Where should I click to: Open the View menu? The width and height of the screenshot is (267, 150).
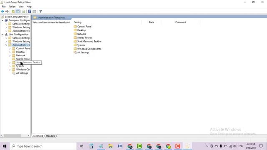point(21,7)
